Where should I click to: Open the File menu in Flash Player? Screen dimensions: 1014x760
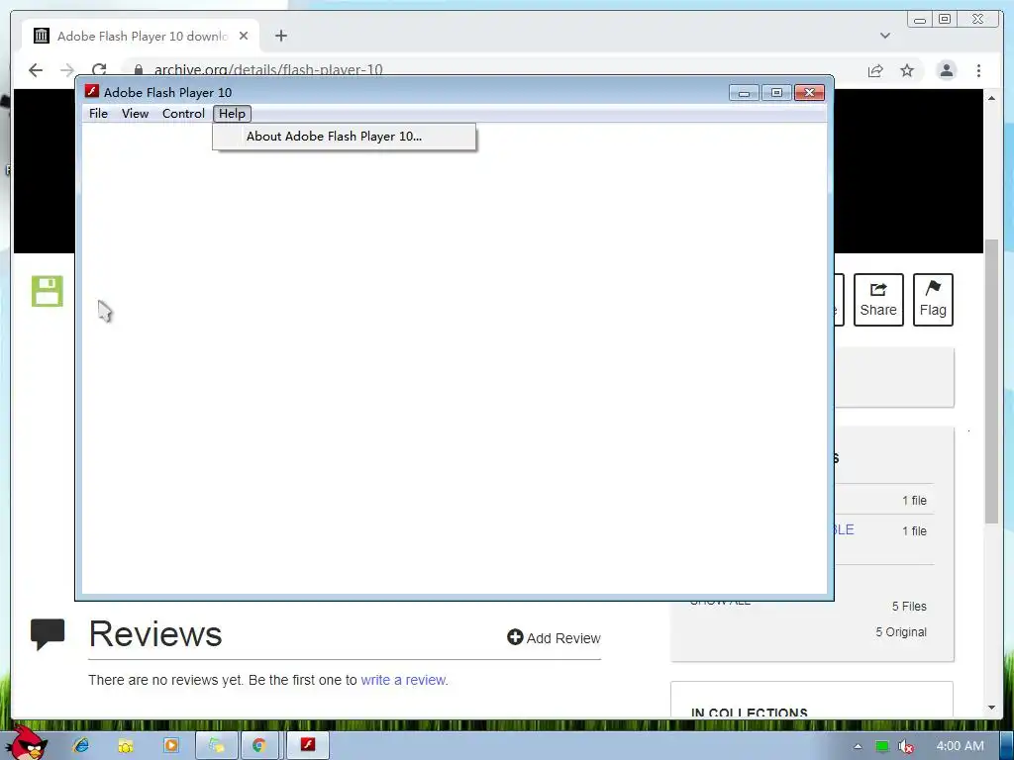[98, 114]
